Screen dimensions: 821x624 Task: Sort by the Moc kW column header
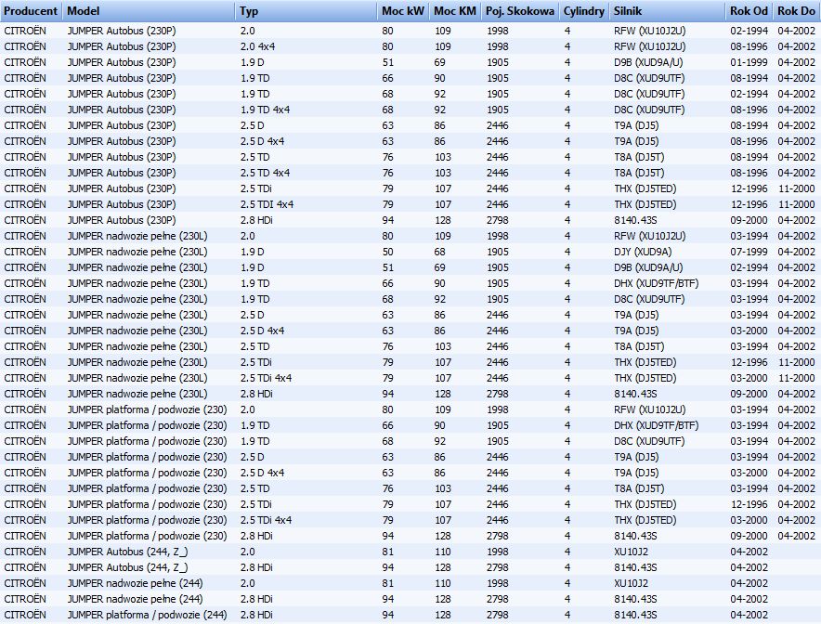click(403, 11)
